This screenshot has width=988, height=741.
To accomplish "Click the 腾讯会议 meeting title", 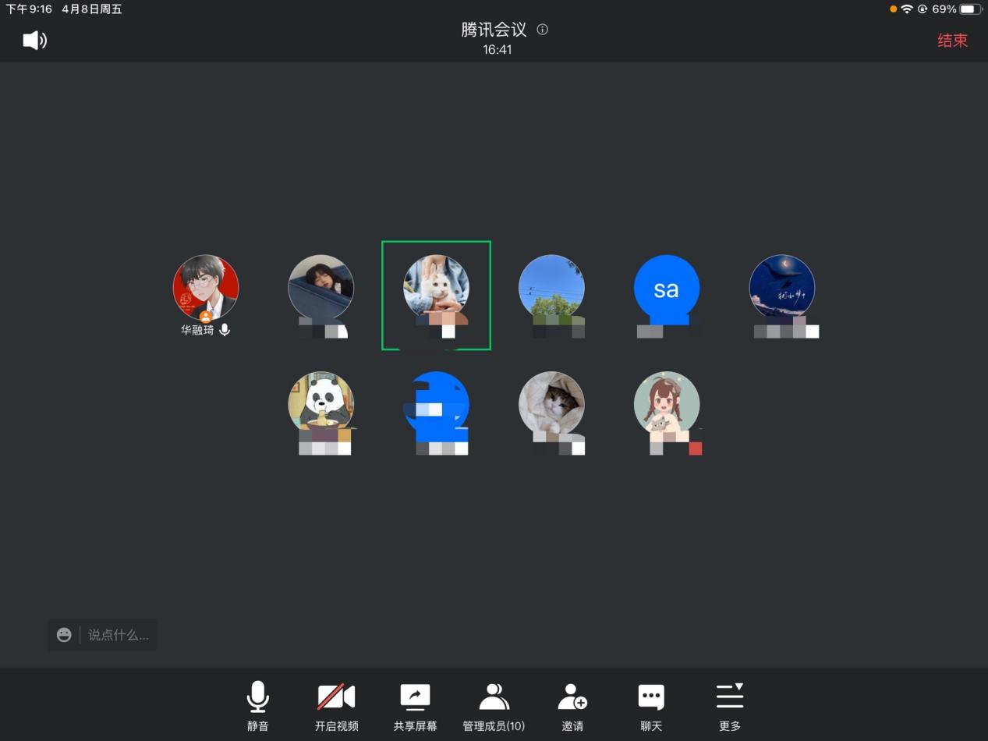I will [x=494, y=30].
